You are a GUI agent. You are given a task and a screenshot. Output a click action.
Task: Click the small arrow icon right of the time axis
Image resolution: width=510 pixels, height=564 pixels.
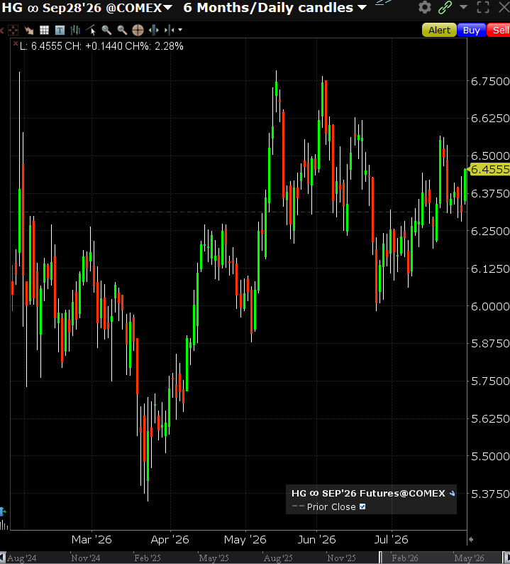[x=471, y=540]
